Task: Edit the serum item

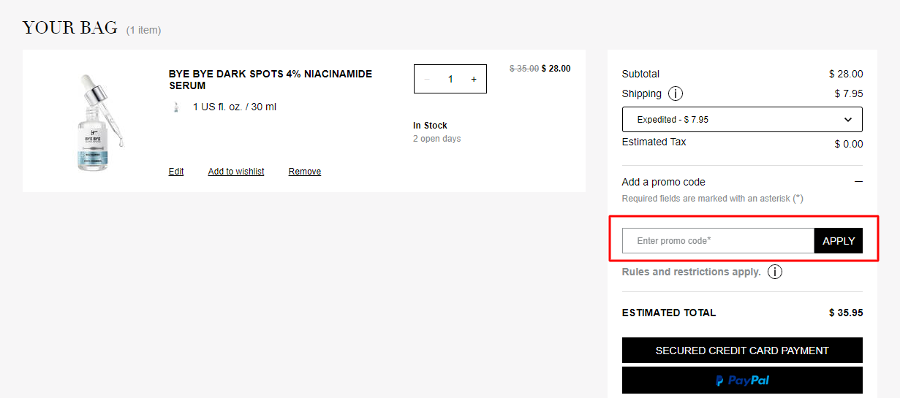Action: click(x=176, y=172)
